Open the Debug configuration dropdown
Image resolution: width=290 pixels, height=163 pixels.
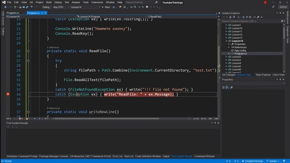47,7
